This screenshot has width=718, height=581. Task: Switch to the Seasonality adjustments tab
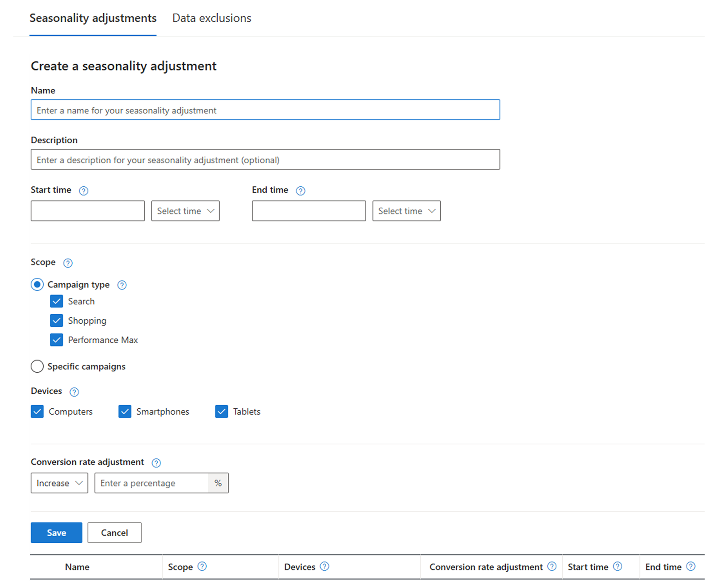tap(93, 18)
